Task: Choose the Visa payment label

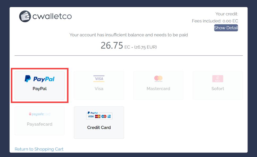Action: click(99, 89)
